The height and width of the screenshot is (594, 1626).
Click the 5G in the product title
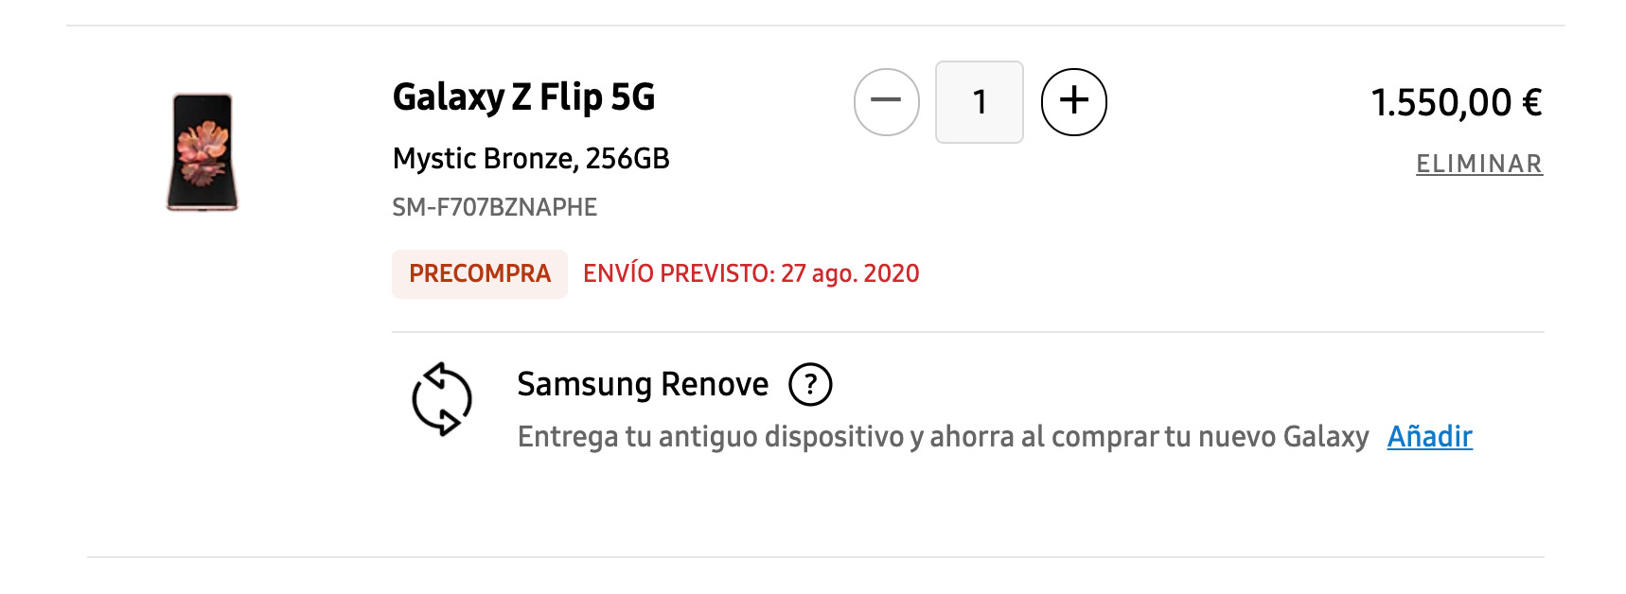click(632, 96)
